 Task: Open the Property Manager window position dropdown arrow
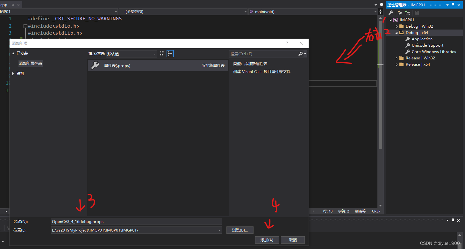(447, 5)
